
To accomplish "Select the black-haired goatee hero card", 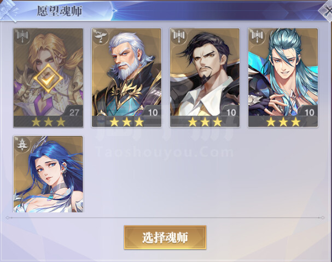I will [x=205, y=78].
